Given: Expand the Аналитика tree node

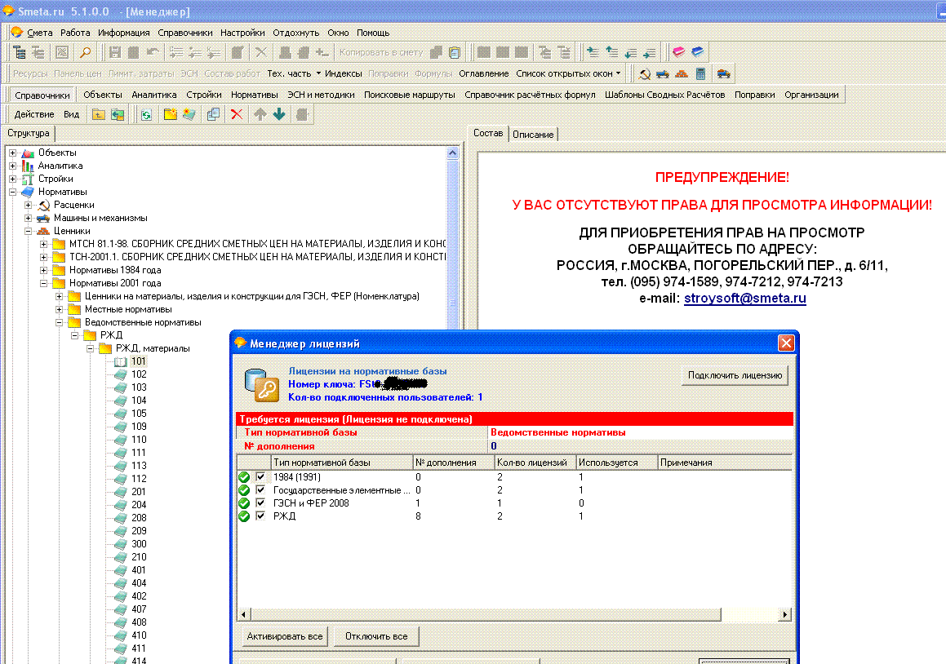Looking at the screenshot, I should pos(13,166).
